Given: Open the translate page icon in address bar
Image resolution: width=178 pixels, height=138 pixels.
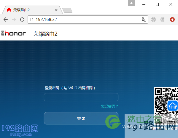Looking at the screenshot, I should (x=144, y=20).
